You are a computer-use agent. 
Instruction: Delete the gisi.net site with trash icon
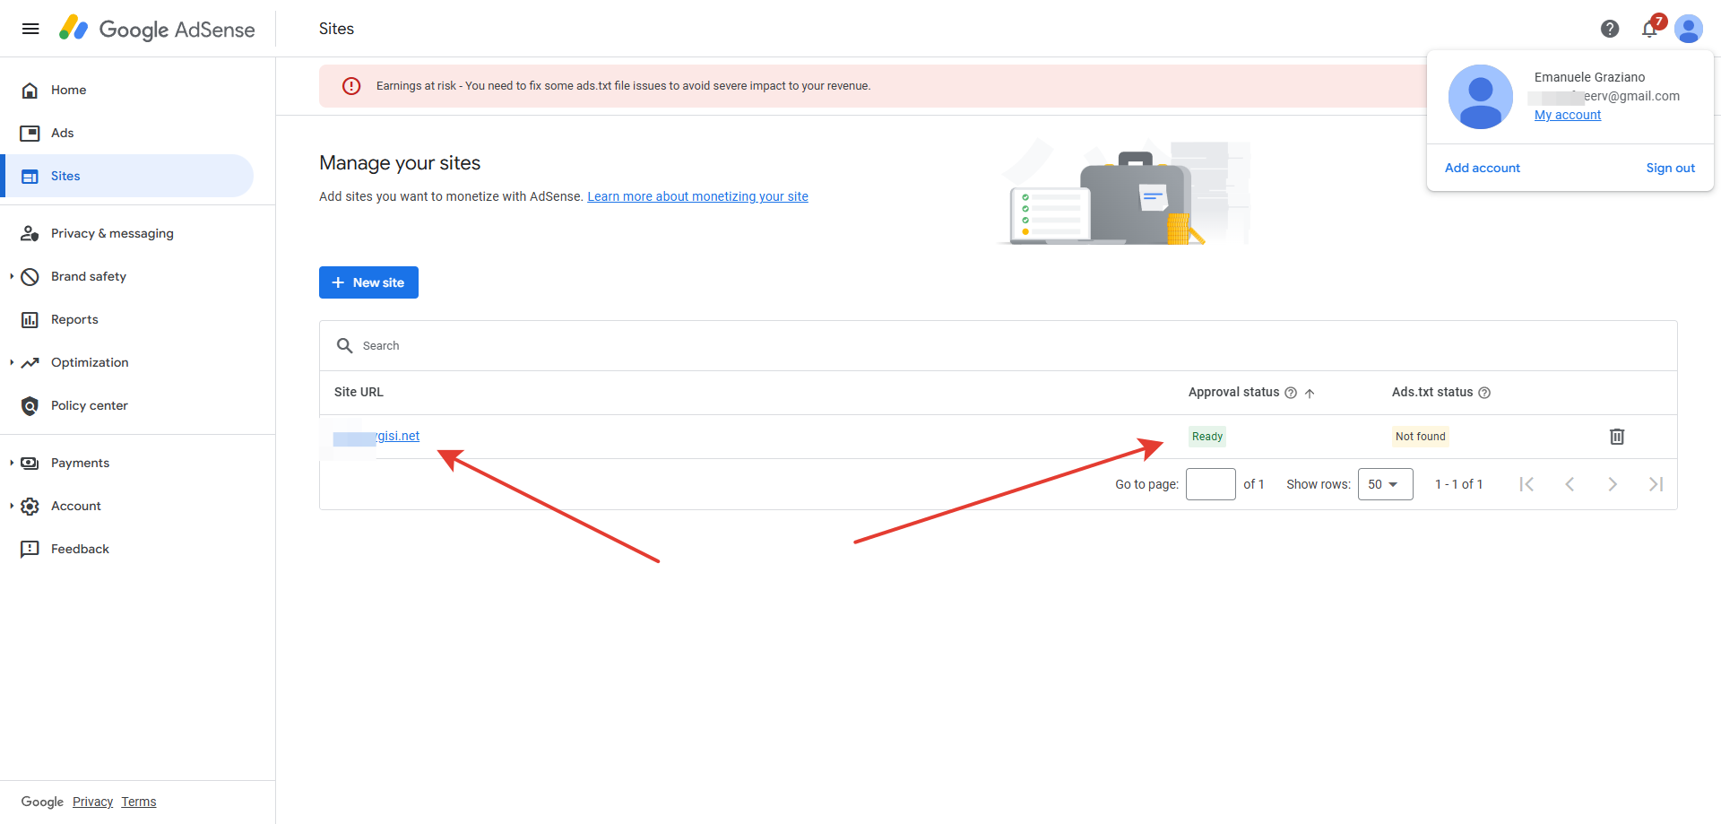(x=1617, y=437)
